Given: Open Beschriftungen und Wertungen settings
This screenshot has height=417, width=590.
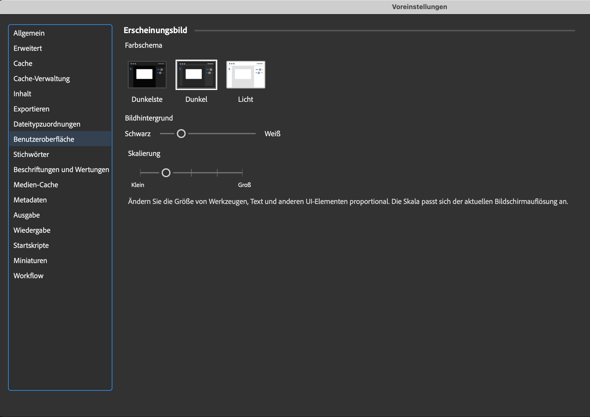Looking at the screenshot, I should coord(61,170).
